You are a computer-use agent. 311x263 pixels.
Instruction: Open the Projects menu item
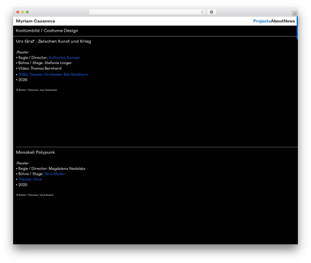262,21
